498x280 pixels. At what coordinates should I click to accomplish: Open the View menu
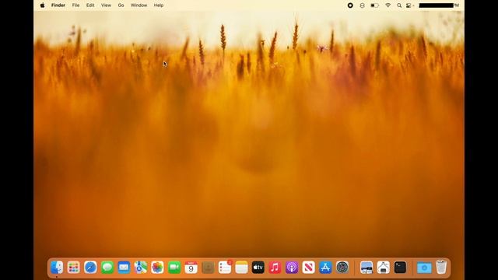[106, 5]
